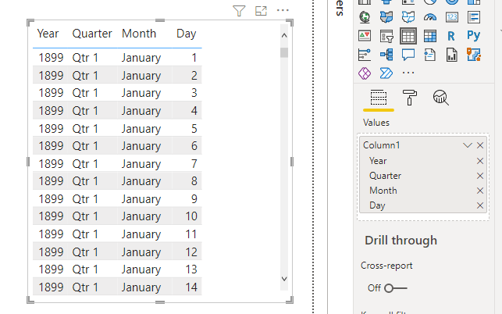Open More options ellipsis on the visual header
502x314 pixels.
click(283, 11)
